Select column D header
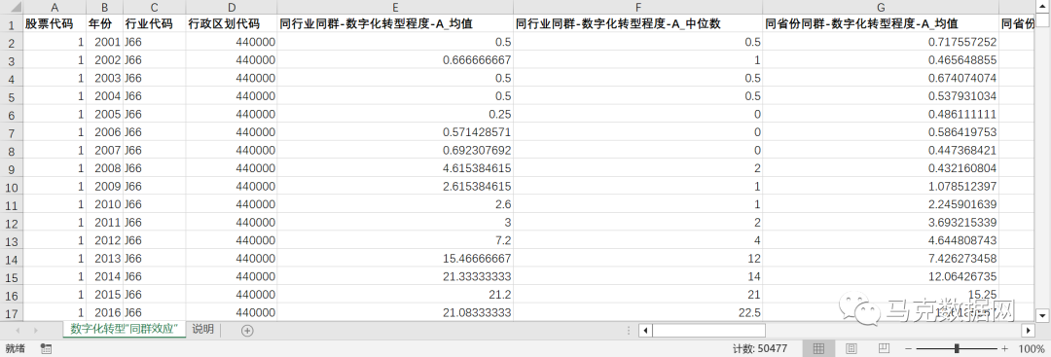This screenshot has width=1051, height=357. tap(232, 7)
